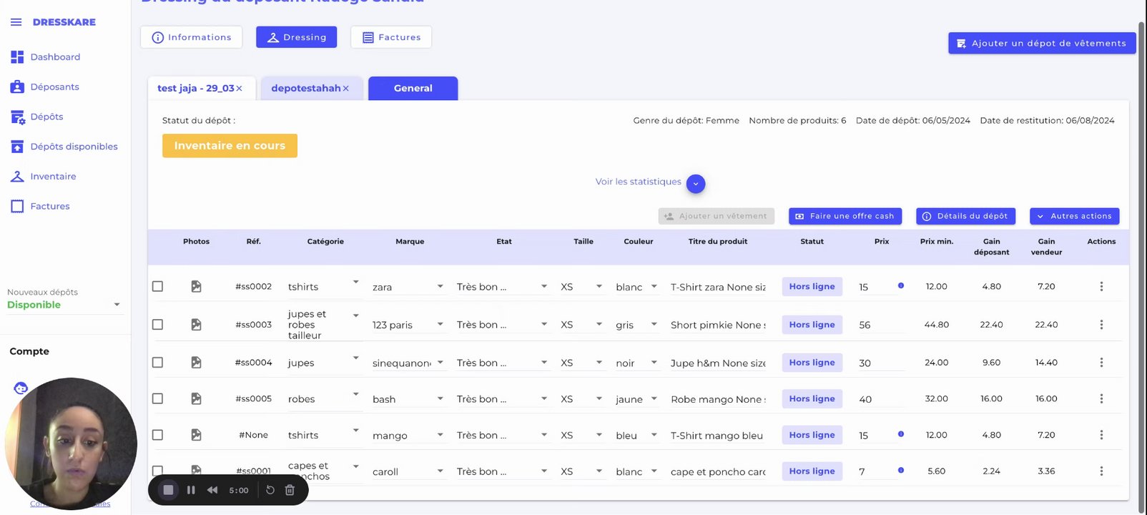1147x515 pixels.
Task: Open the hamburger menu beside DRESSKARE
Action: point(16,22)
